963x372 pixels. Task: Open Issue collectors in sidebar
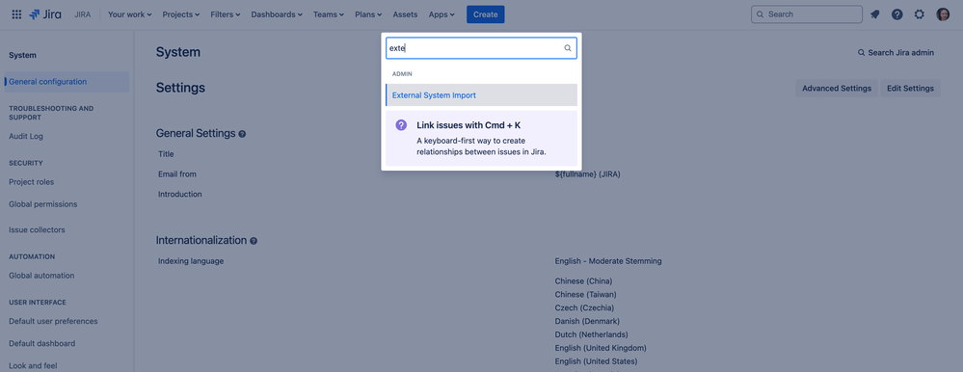click(x=37, y=229)
